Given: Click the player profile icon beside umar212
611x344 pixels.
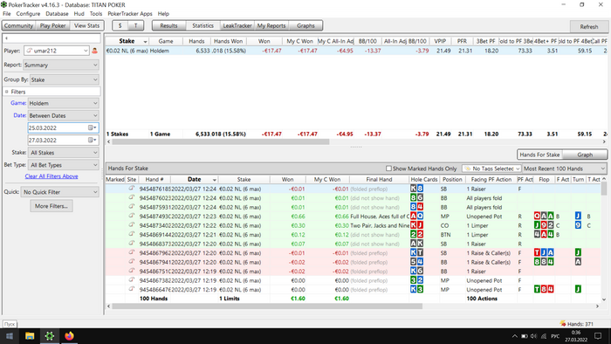Looking at the screenshot, I should click(94, 51).
